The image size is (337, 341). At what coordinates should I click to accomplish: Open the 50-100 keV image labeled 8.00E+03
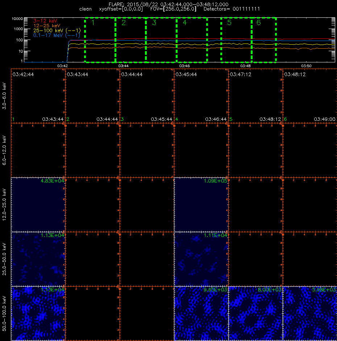255,313
